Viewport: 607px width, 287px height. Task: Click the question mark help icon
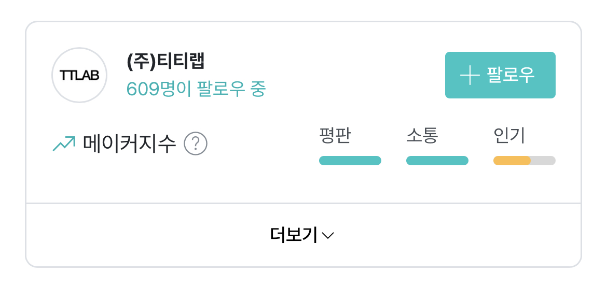coord(196,143)
